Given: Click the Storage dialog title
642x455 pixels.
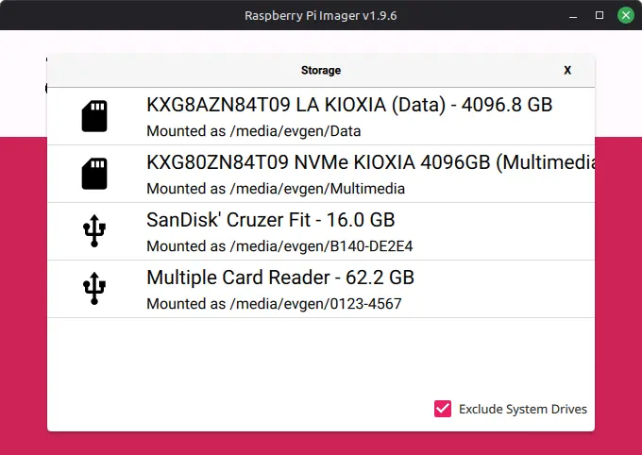Looking at the screenshot, I should point(321,70).
